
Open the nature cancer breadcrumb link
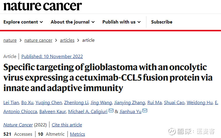coord(38,40)
